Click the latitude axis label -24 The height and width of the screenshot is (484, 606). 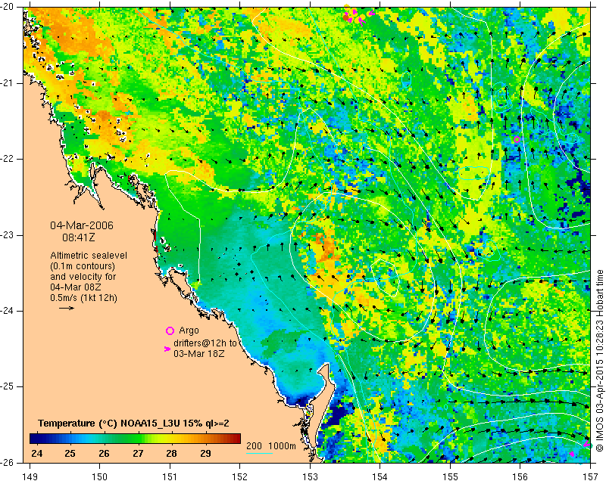8,311
